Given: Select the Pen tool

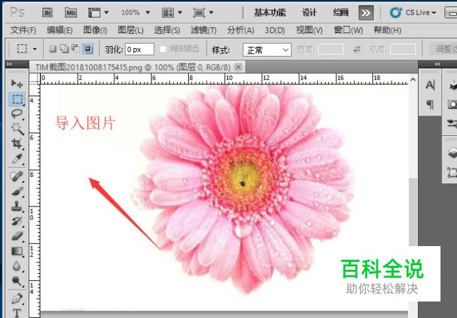Looking at the screenshot, I should 17,299.
